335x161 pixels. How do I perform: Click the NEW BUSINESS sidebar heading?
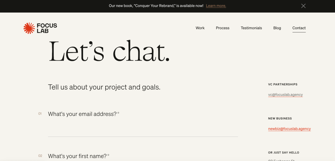point(280,118)
